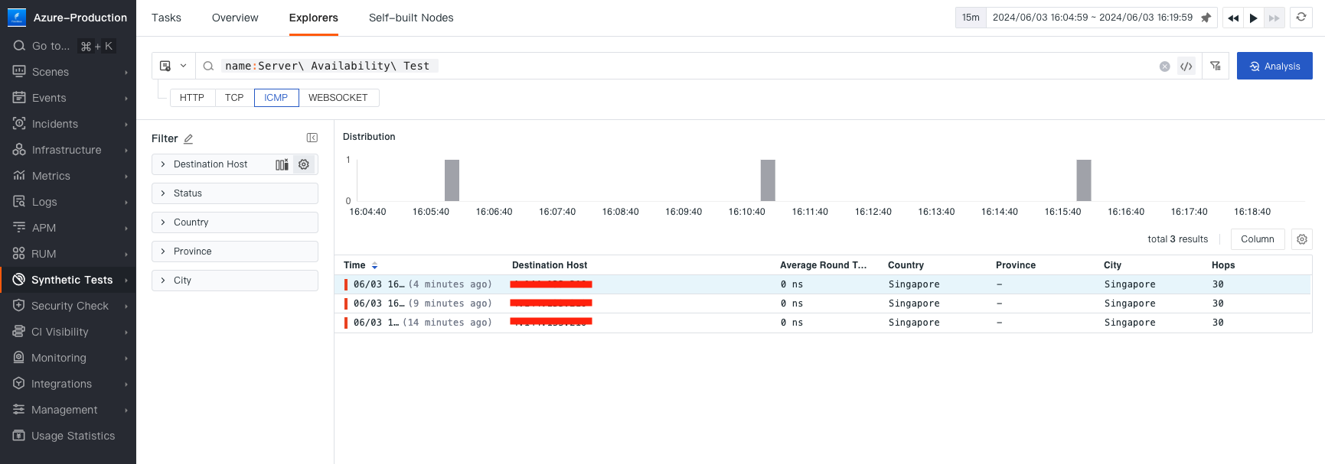Image resolution: width=1325 pixels, height=464 pixels.
Task: Open Metrics in the sidebar
Action: [68, 176]
